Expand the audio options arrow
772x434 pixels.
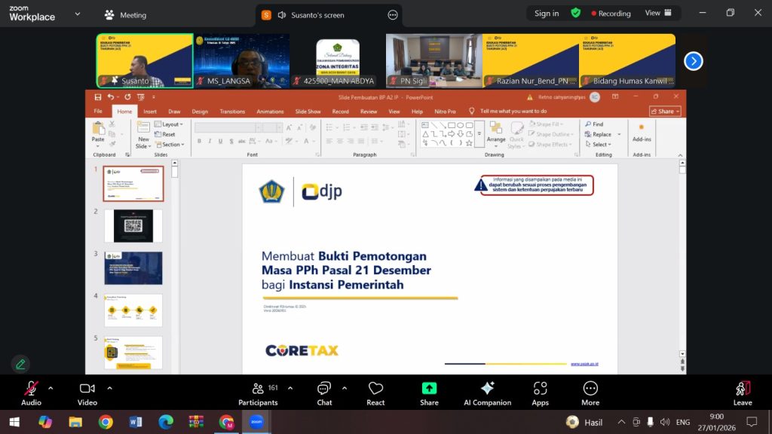point(51,388)
